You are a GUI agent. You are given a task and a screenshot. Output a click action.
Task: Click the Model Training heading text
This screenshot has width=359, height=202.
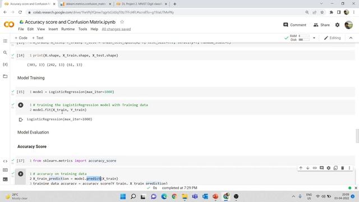[x=31, y=78]
